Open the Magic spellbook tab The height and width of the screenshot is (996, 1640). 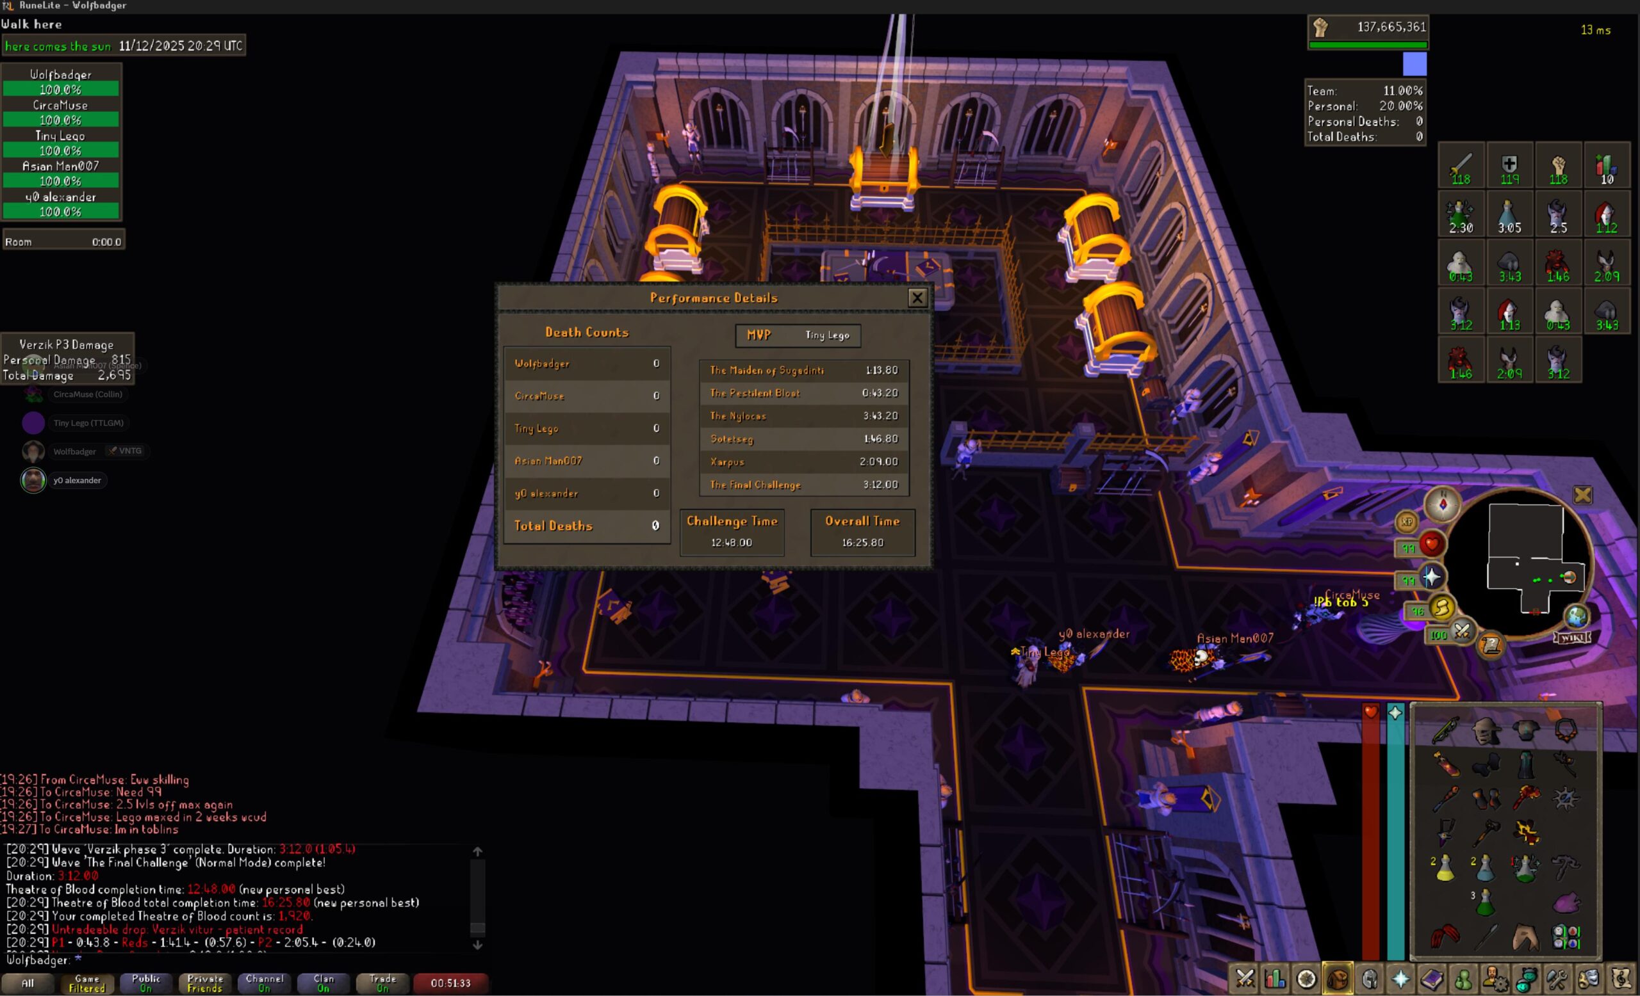pos(1432,979)
